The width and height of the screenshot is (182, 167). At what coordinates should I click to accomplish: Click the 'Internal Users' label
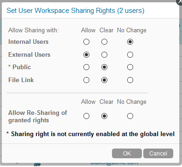point(29,42)
